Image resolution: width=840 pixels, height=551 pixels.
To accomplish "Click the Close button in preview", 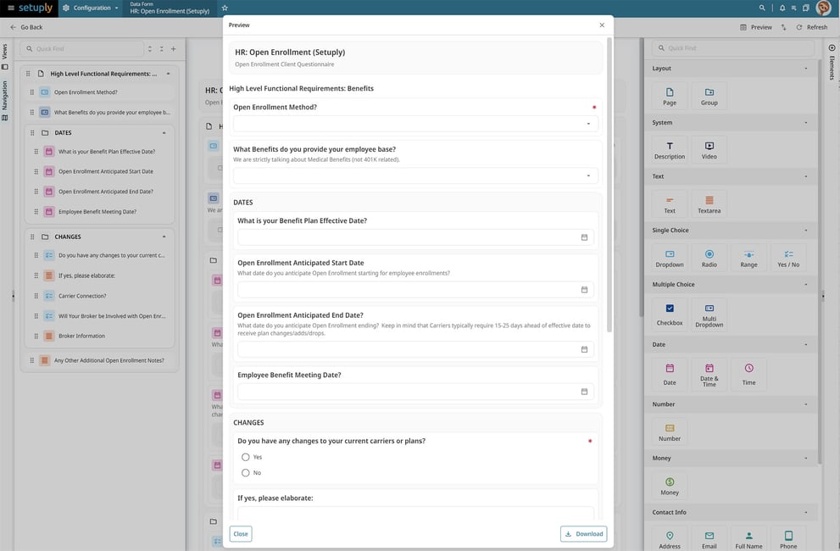I will point(241,534).
